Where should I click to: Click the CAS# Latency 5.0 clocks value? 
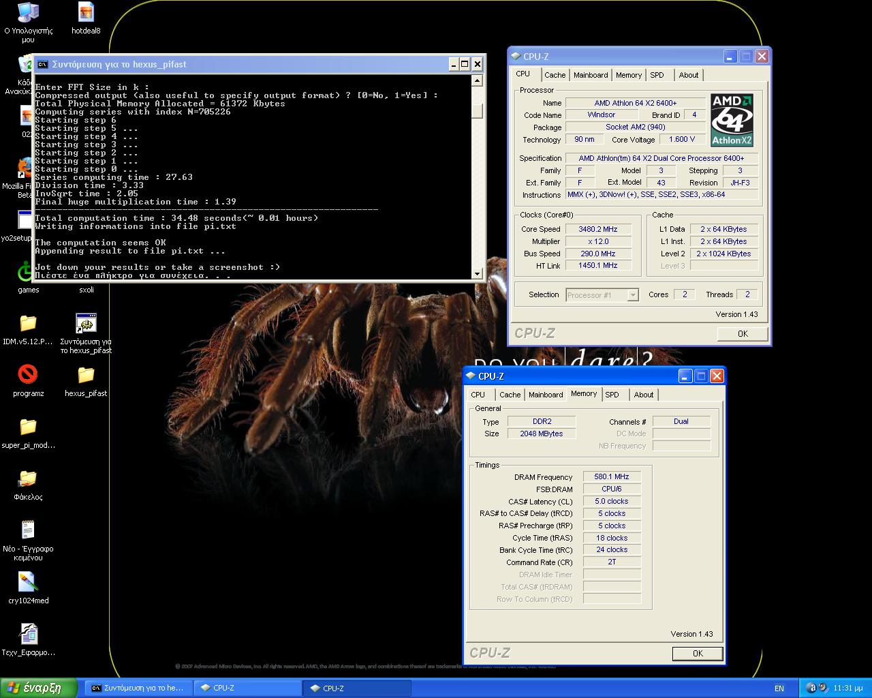coord(612,501)
